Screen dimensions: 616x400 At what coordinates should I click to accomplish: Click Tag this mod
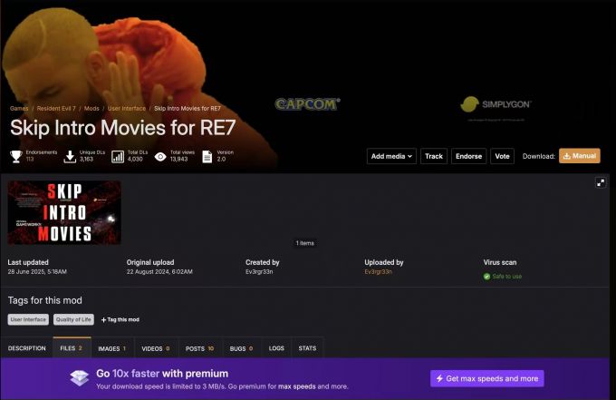tap(120, 320)
